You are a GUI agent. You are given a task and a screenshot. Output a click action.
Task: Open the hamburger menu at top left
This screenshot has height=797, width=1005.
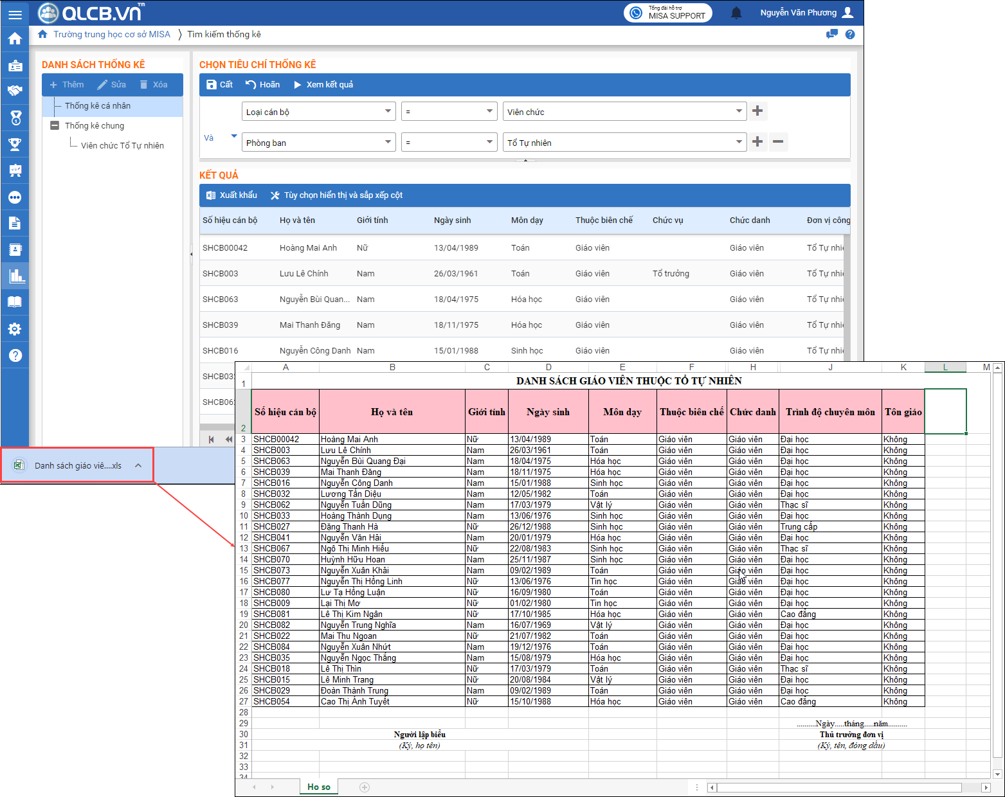[15, 14]
